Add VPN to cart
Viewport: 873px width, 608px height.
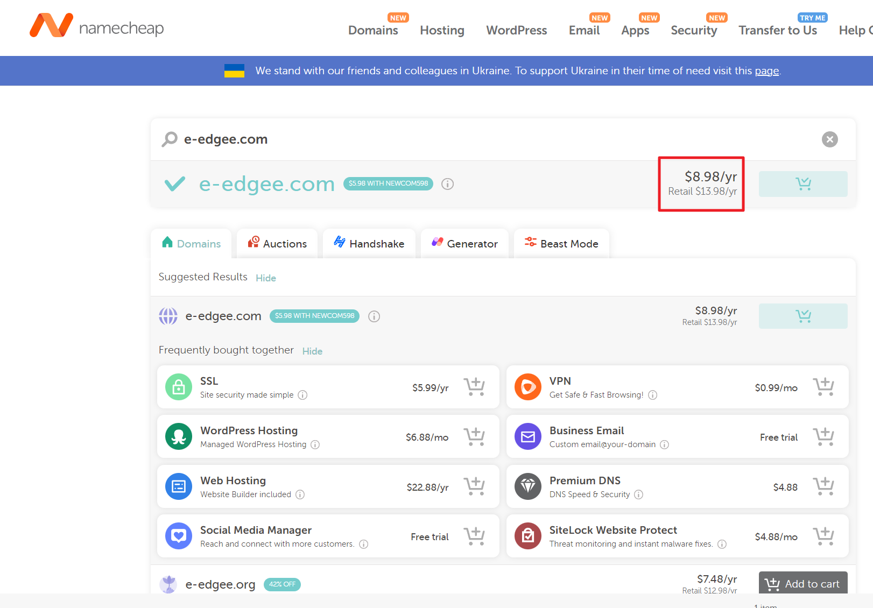click(x=823, y=387)
